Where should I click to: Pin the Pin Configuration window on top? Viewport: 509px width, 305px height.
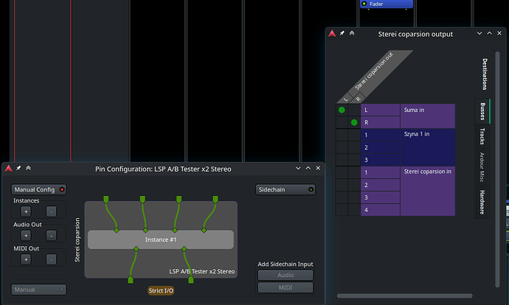(x=18, y=168)
